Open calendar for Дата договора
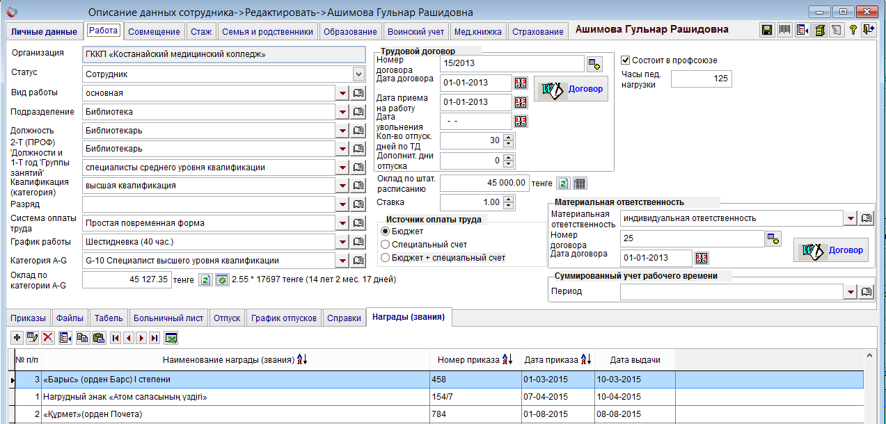The width and height of the screenshot is (886, 424). coord(521,83)
